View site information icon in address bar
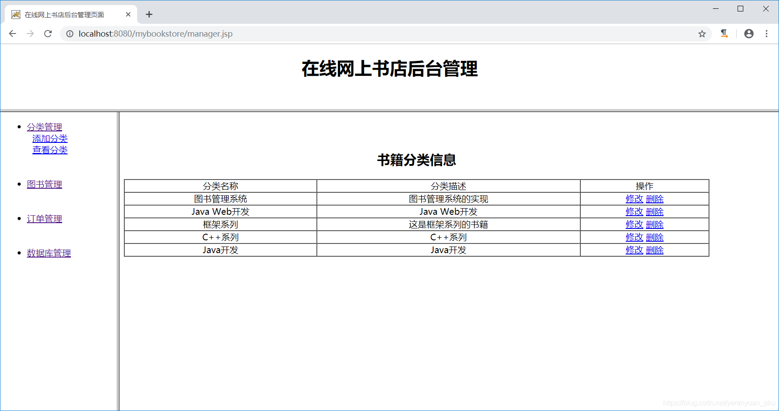 [70, 34]
